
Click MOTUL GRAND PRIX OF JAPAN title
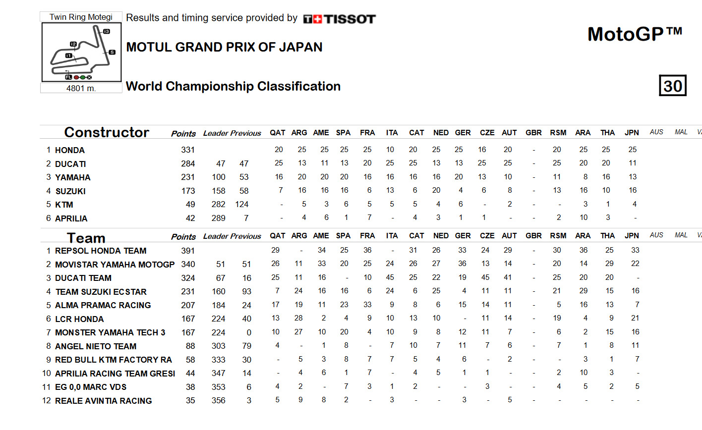[224, 47]
